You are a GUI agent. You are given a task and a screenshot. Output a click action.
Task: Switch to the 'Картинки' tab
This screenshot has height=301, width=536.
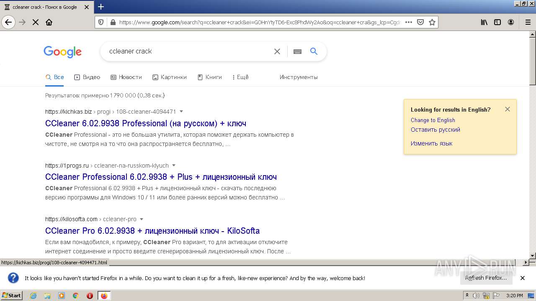pos(170,77)
